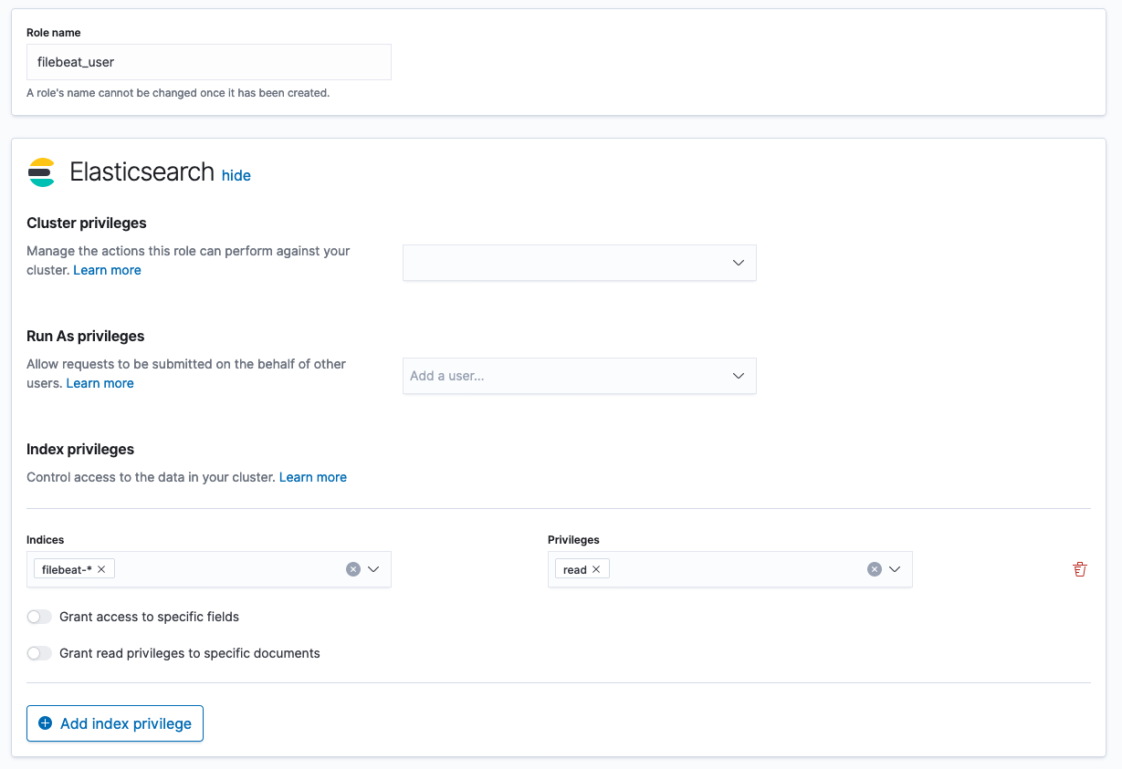The width and height of the screenshot is (1122, 769).
Task: Click the Privileges field label
Action: (x=573, y=540)
